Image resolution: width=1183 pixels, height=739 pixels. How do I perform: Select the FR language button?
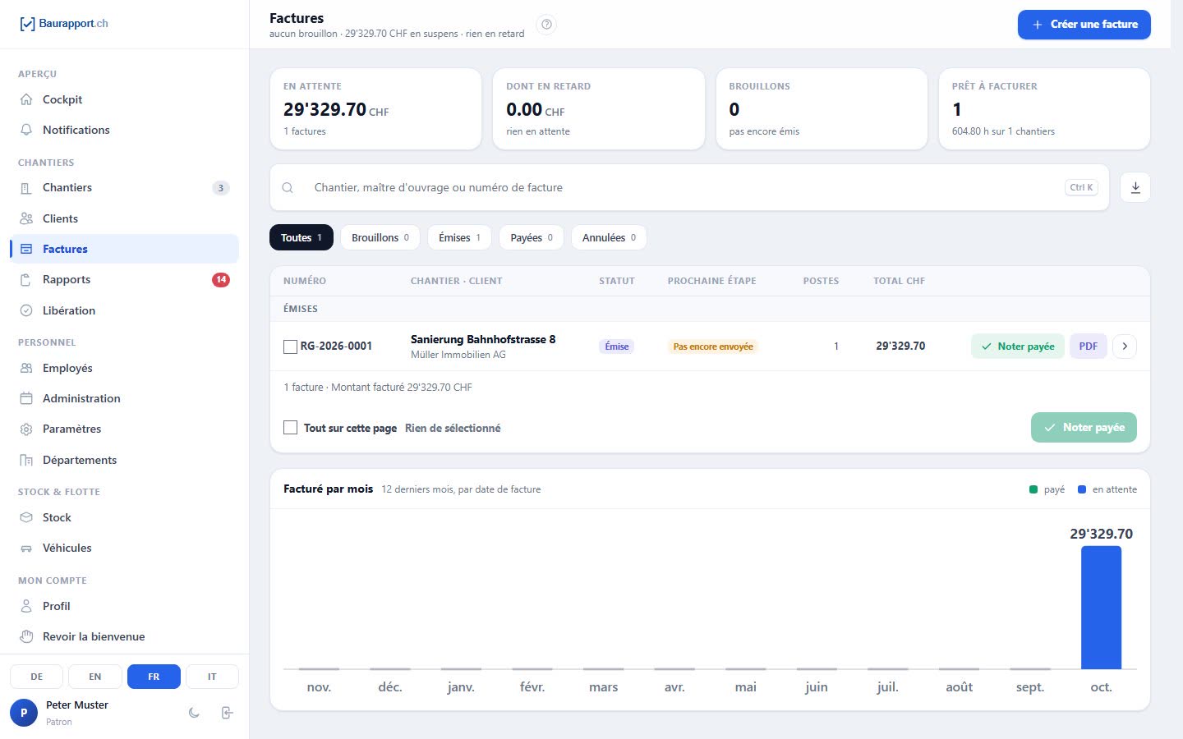coord(154,677)
